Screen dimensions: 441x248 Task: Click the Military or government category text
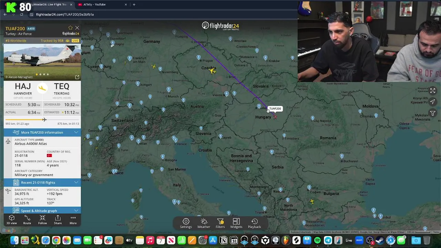click(34, 175)
